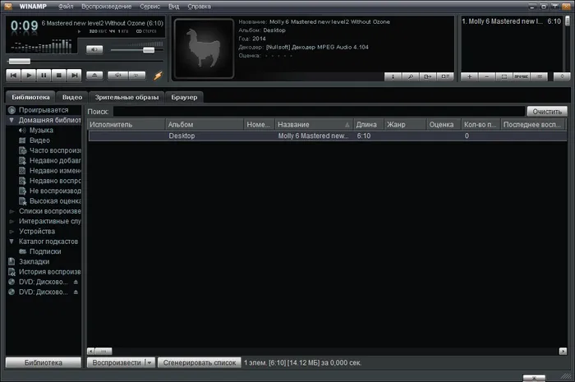Switch to the Видео tab
575x382 pixels.
click(x=72, y=97)
